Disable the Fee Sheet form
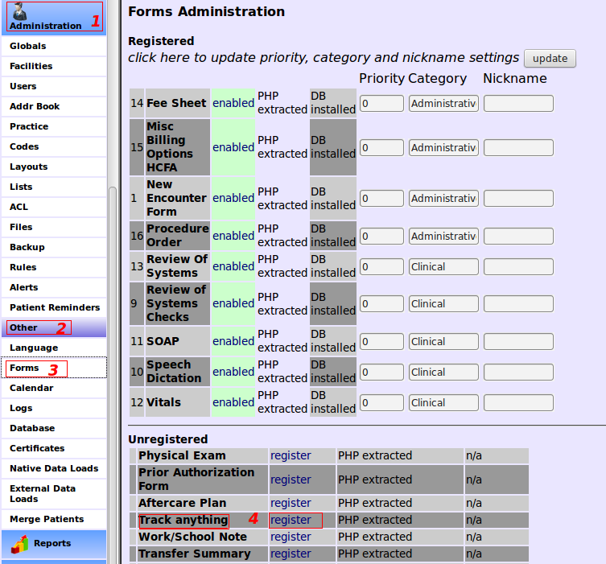This screenshot has width=606, height=564. tap(233, 103)
